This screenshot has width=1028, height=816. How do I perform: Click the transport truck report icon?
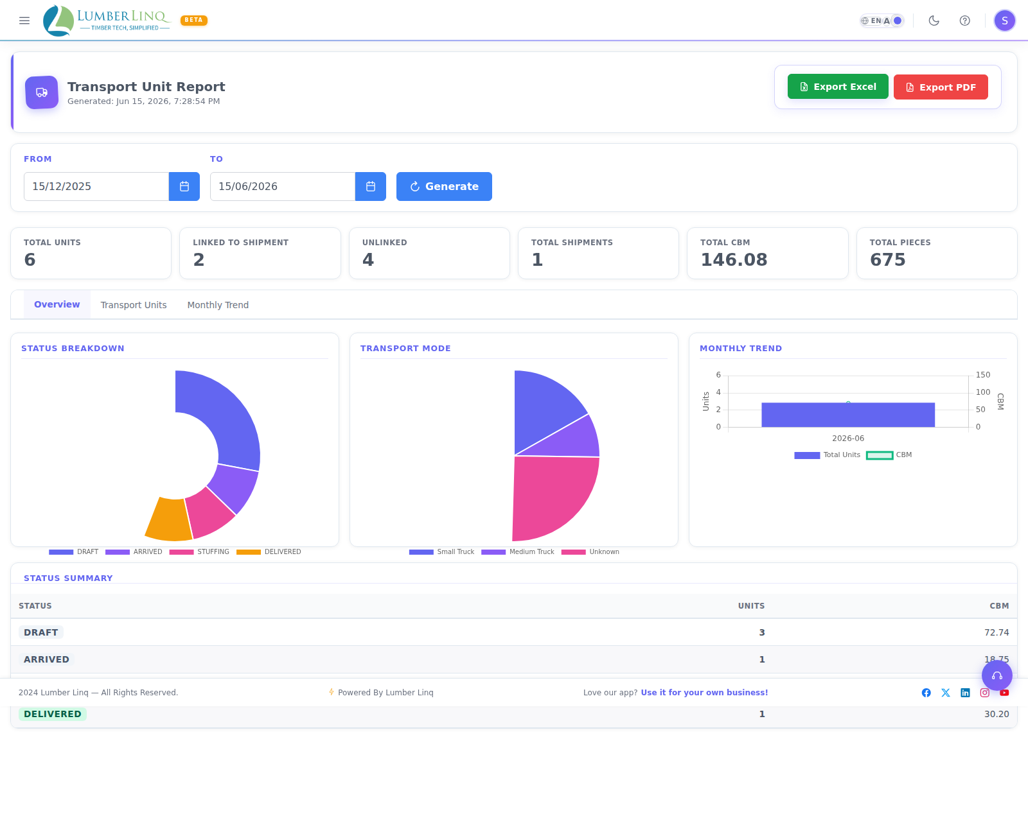[x=42, y=92]
